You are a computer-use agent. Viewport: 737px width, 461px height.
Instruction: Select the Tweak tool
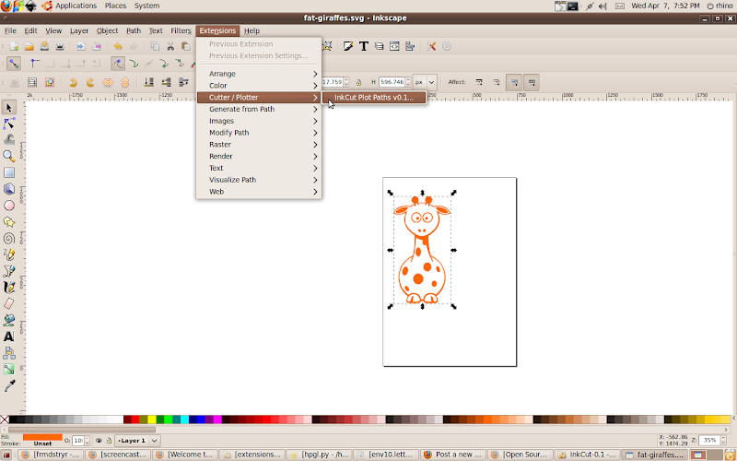point(9,140)
